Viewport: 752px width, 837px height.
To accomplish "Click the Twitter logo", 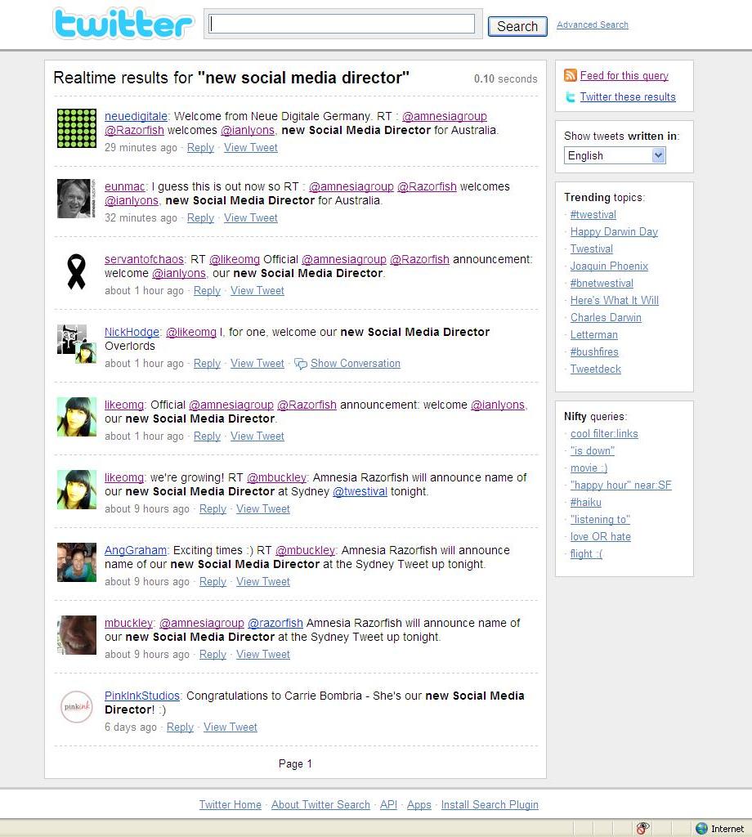I will (123, 24).
